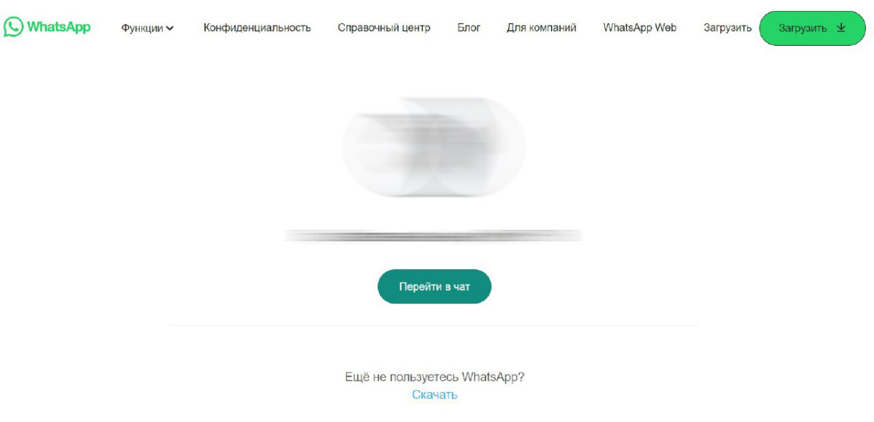Open the Блог link
This screenshot has width=874, height=422.
(x=469, y=28)
